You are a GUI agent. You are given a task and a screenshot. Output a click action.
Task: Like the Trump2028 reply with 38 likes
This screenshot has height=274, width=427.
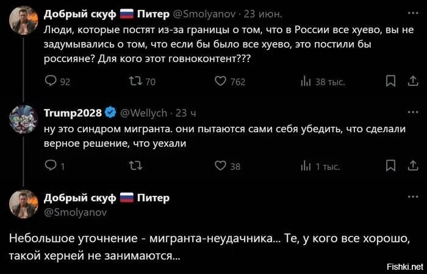click(221, 166)
